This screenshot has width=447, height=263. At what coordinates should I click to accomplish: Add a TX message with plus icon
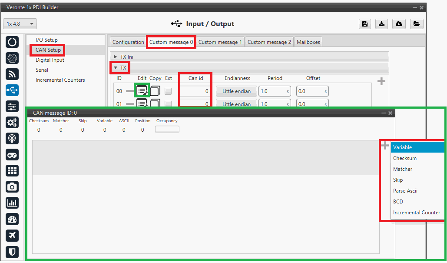(381, 82)
